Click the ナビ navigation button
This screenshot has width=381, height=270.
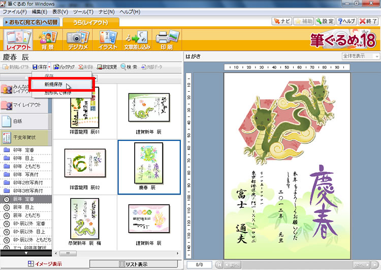(281, 21)
